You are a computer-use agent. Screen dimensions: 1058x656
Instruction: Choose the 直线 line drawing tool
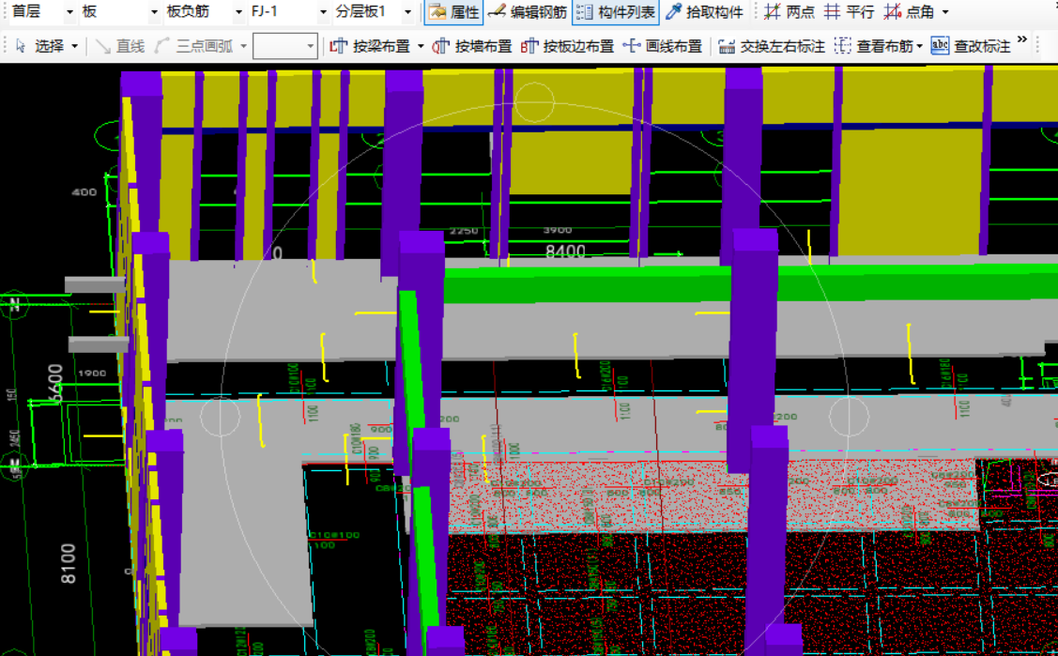click(120, 47)
